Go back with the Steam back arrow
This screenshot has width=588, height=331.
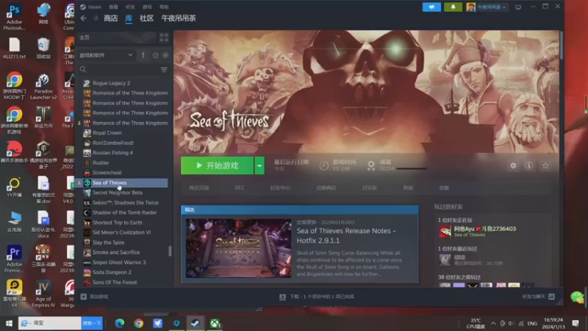coord(83,18)
